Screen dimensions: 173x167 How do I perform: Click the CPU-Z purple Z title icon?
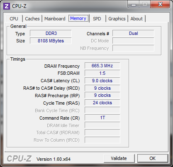click(7, 6)
